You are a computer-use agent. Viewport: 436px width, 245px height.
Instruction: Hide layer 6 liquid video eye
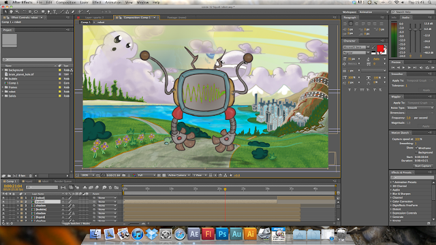point(3,217)
